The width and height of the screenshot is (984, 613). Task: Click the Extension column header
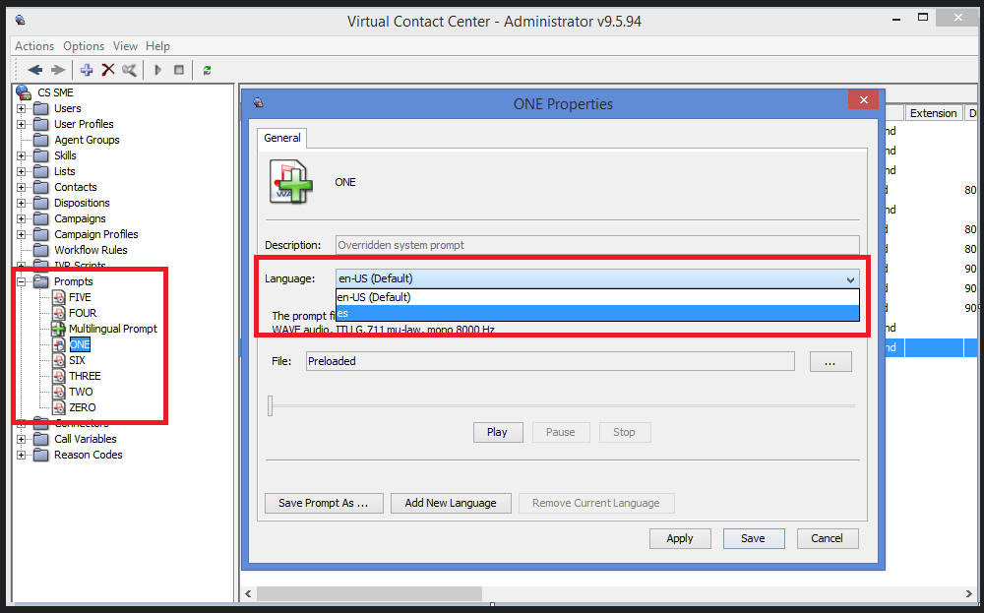(x=933, y=113)
